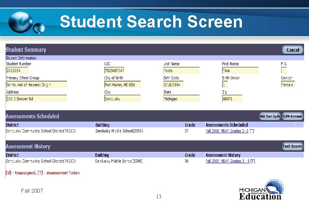Viewport: 309px width, 206px height.
Task: Click the large blue globe graphic in header
Action: [x=20, y=22]
